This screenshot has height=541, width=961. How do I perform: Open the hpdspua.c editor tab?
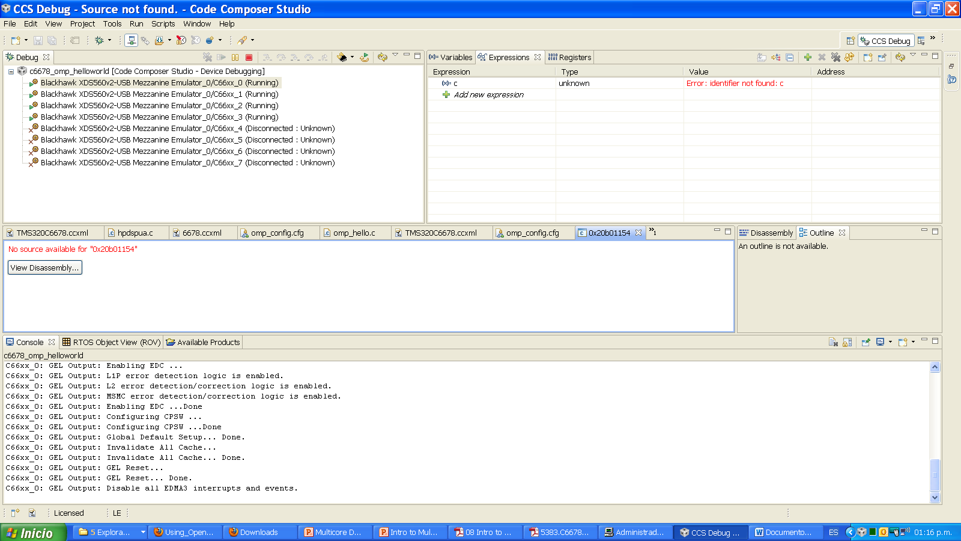point(135,233)
